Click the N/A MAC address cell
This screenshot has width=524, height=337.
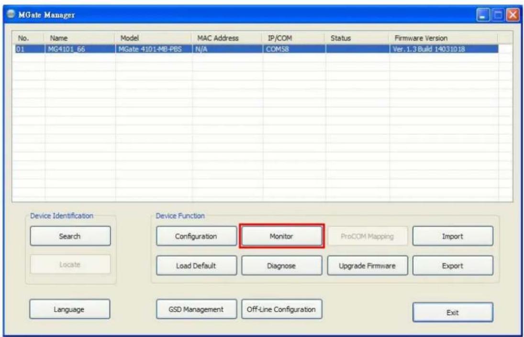(x=228, y=49)
